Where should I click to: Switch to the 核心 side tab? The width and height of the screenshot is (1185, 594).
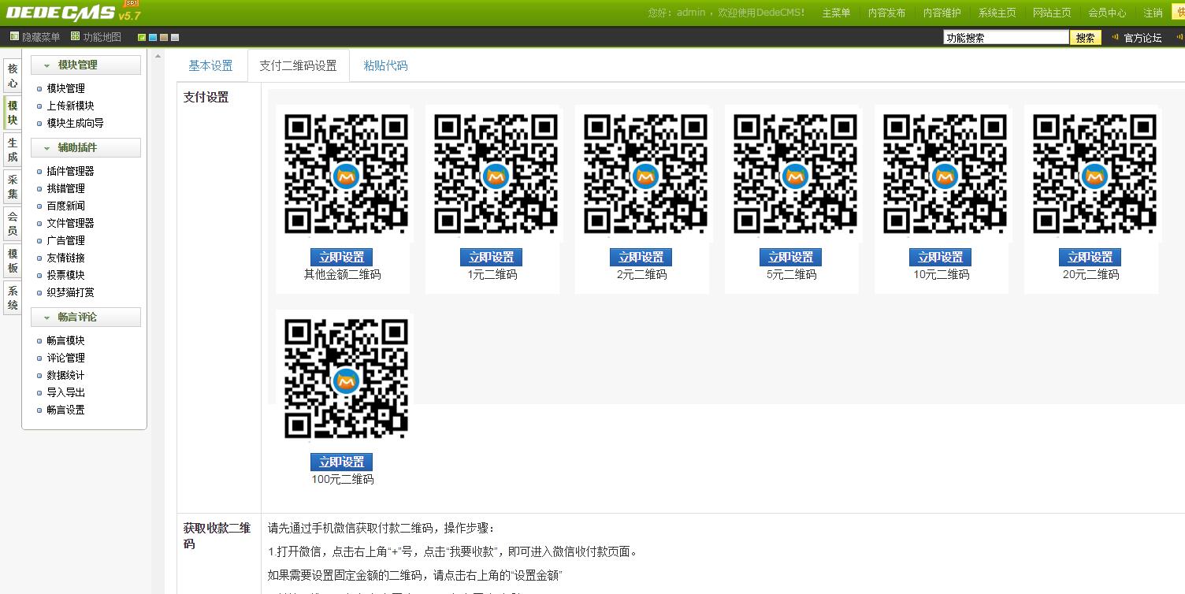(12, 76)
